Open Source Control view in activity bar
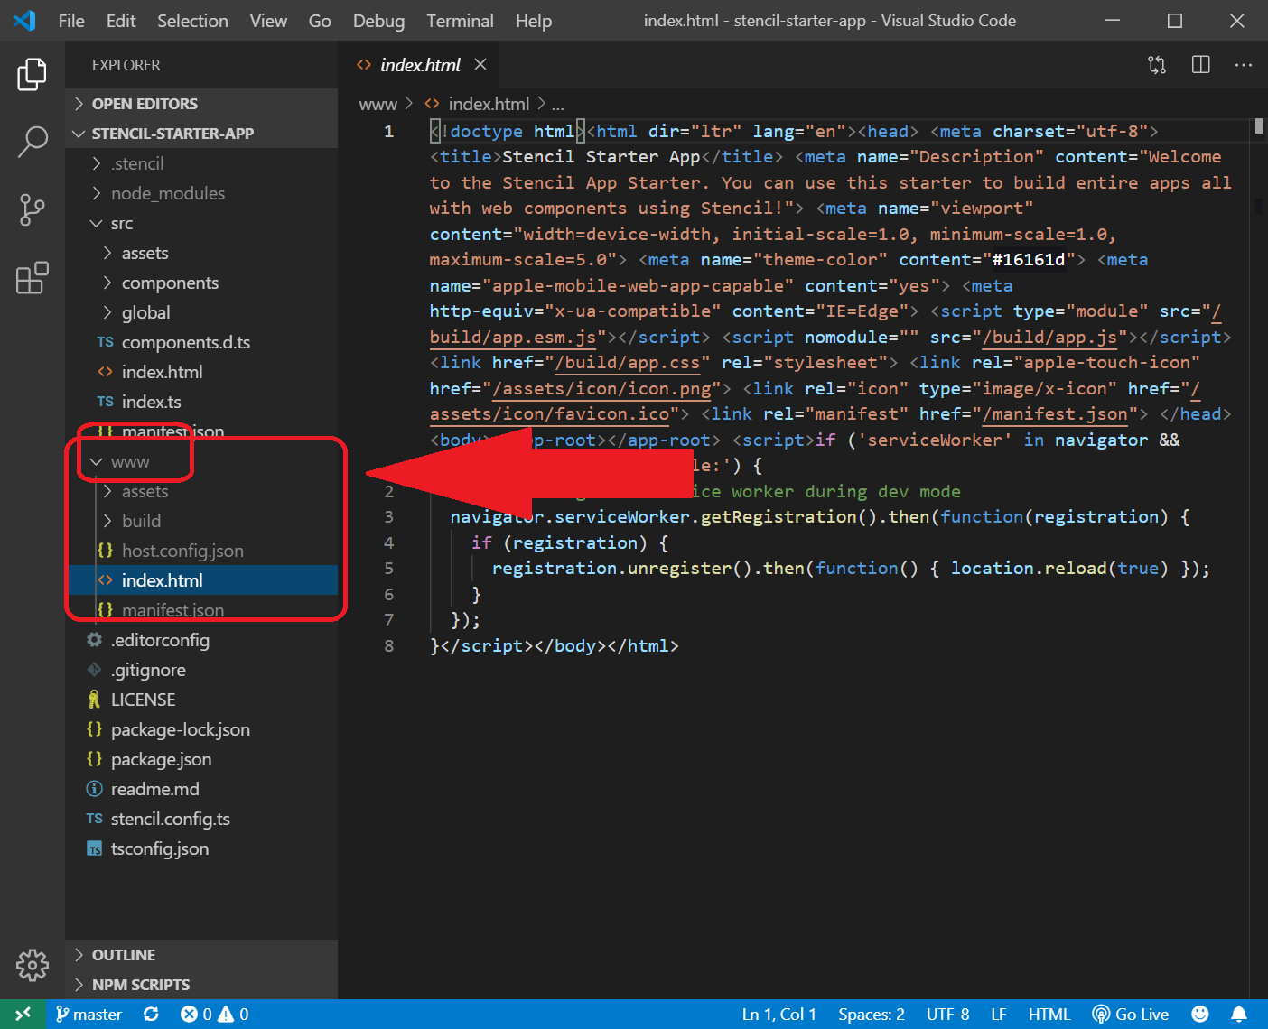 point(32,209)
